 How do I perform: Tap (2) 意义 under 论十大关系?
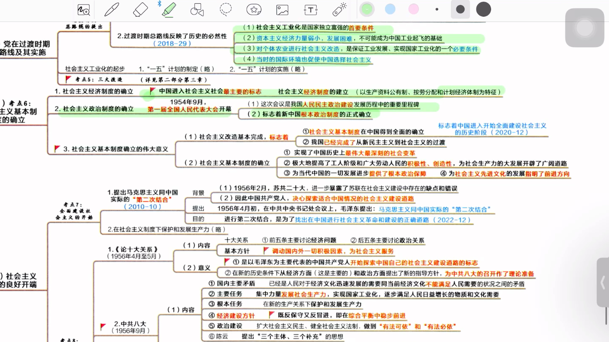tap(196, 267)
